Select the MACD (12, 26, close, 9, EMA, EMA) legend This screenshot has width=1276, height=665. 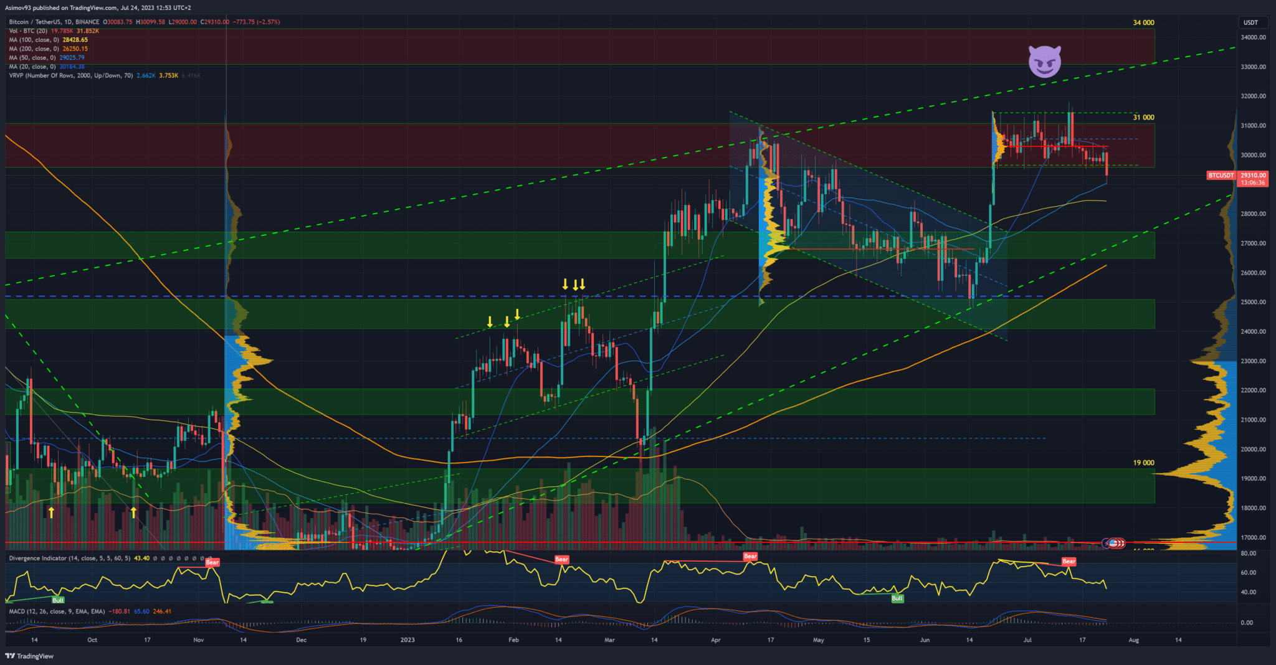[x=57, y=611]
